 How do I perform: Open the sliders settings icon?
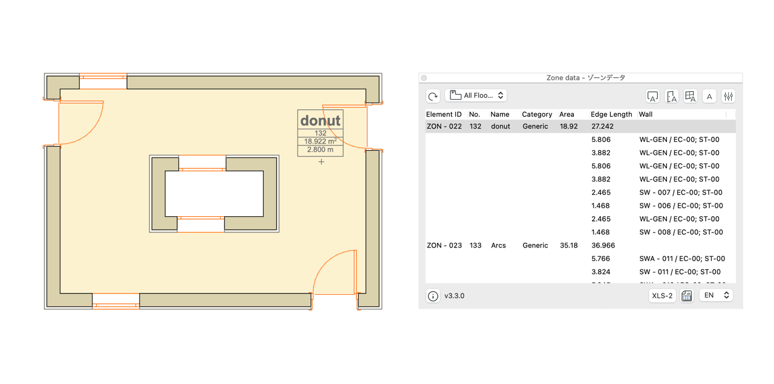click(x=728, y=96)
